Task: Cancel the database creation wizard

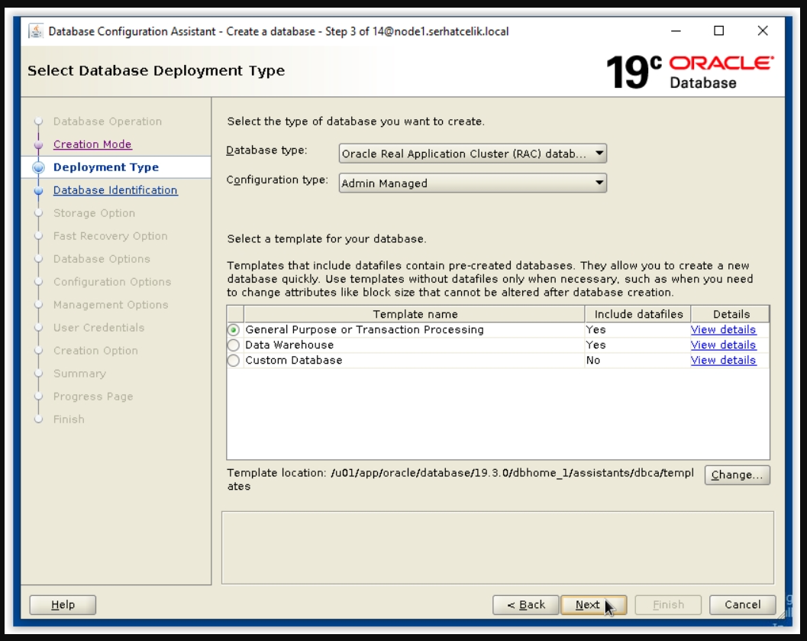Action: tap(742, 604)
